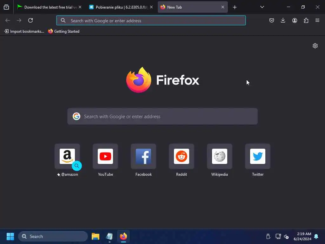This screenshot has width=325, height=244.
Task: Click the address bar magnifier icon
Action: [x=63, y=20]
